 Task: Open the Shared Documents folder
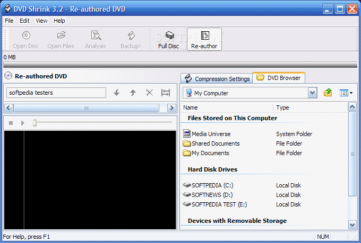215,143
